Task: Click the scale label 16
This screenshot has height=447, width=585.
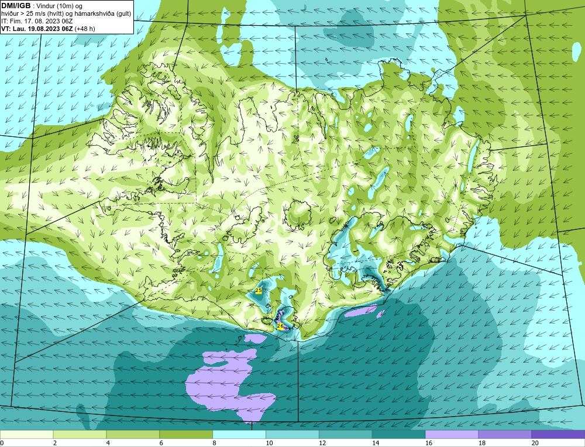Action: point(428,443)
